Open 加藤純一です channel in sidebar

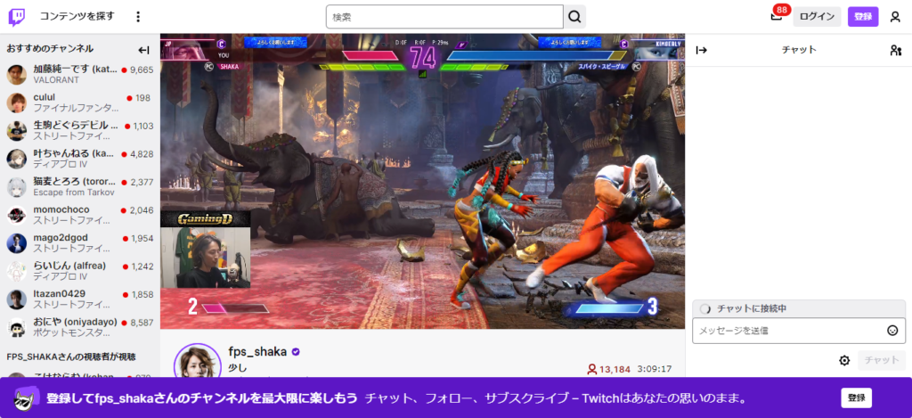tap(79, 75)
